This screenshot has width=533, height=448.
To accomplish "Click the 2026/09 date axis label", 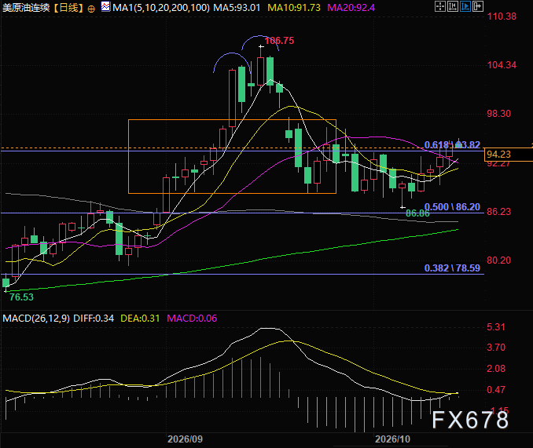I will (185, 439).
